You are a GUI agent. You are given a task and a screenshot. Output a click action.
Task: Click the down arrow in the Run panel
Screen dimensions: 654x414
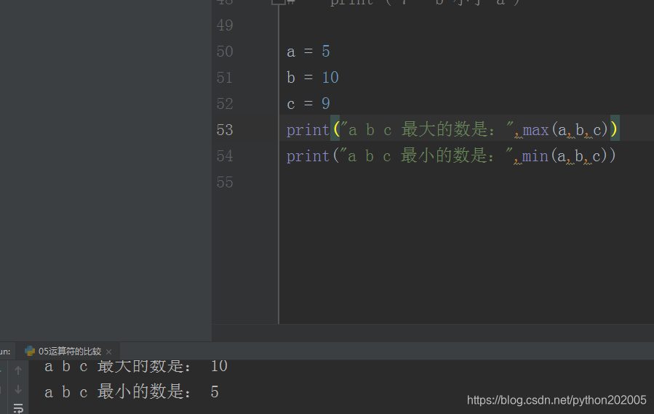pyautogui.click(x=18, y=389)
